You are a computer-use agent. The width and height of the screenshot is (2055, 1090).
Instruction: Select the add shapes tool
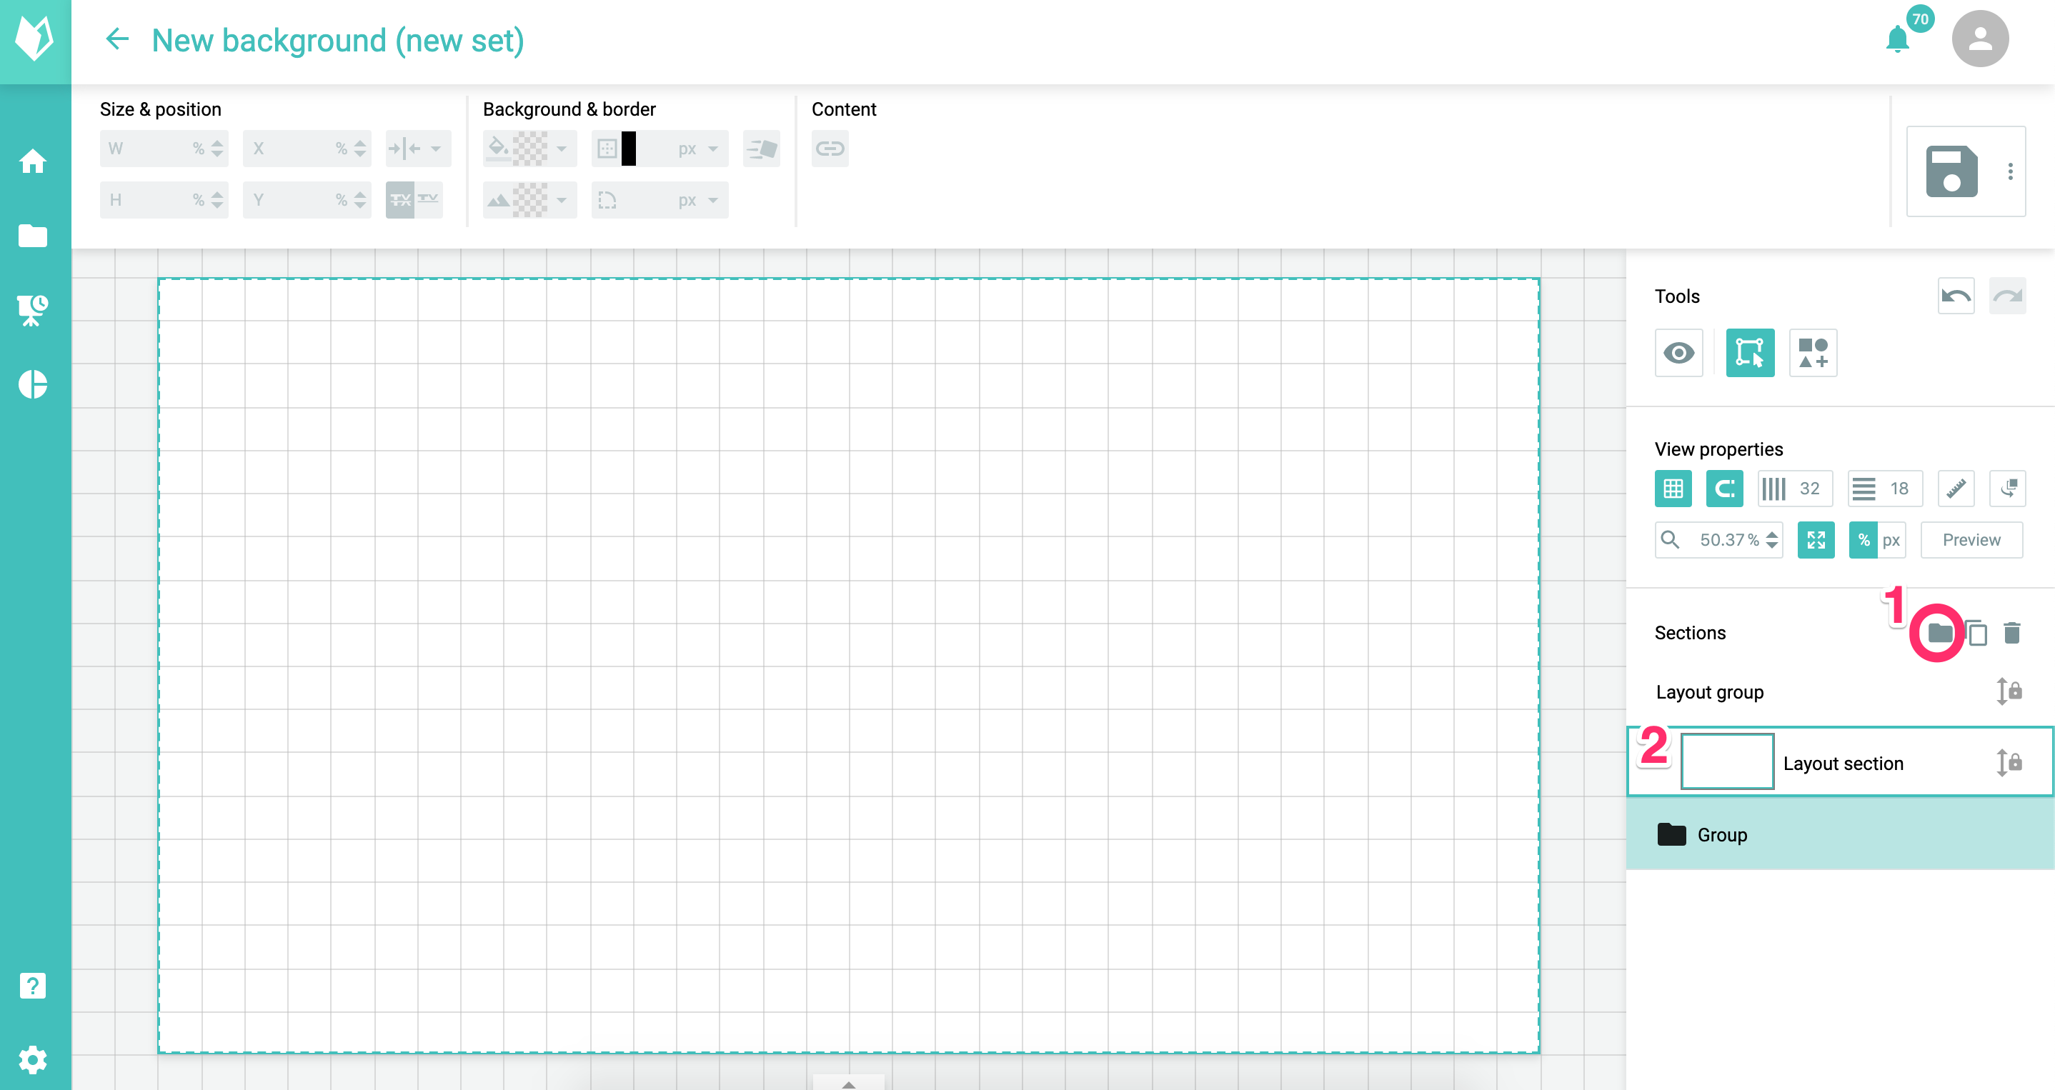(x=1813, y=352)
